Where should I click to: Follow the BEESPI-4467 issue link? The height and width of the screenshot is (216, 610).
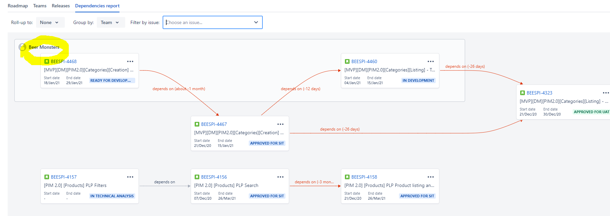tap(214, 124)
